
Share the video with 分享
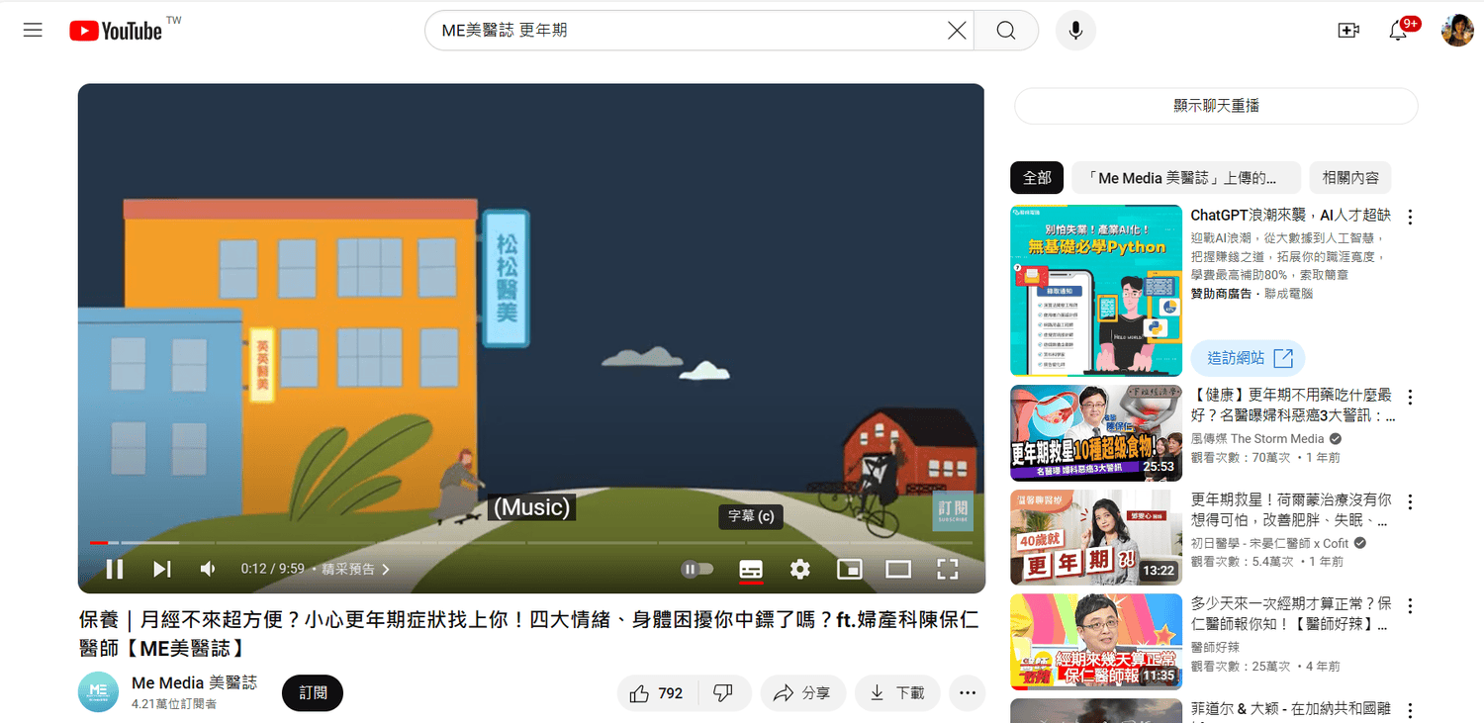802,693
